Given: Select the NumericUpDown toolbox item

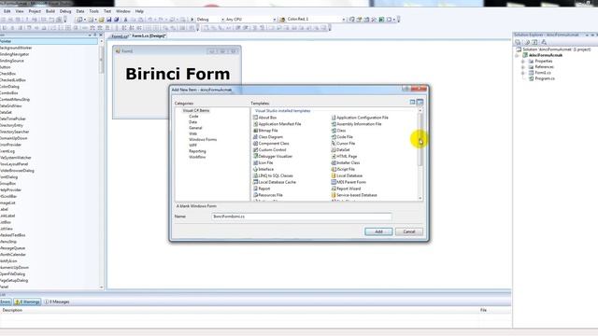Looking at the screenshot, I should coord(14,268).
